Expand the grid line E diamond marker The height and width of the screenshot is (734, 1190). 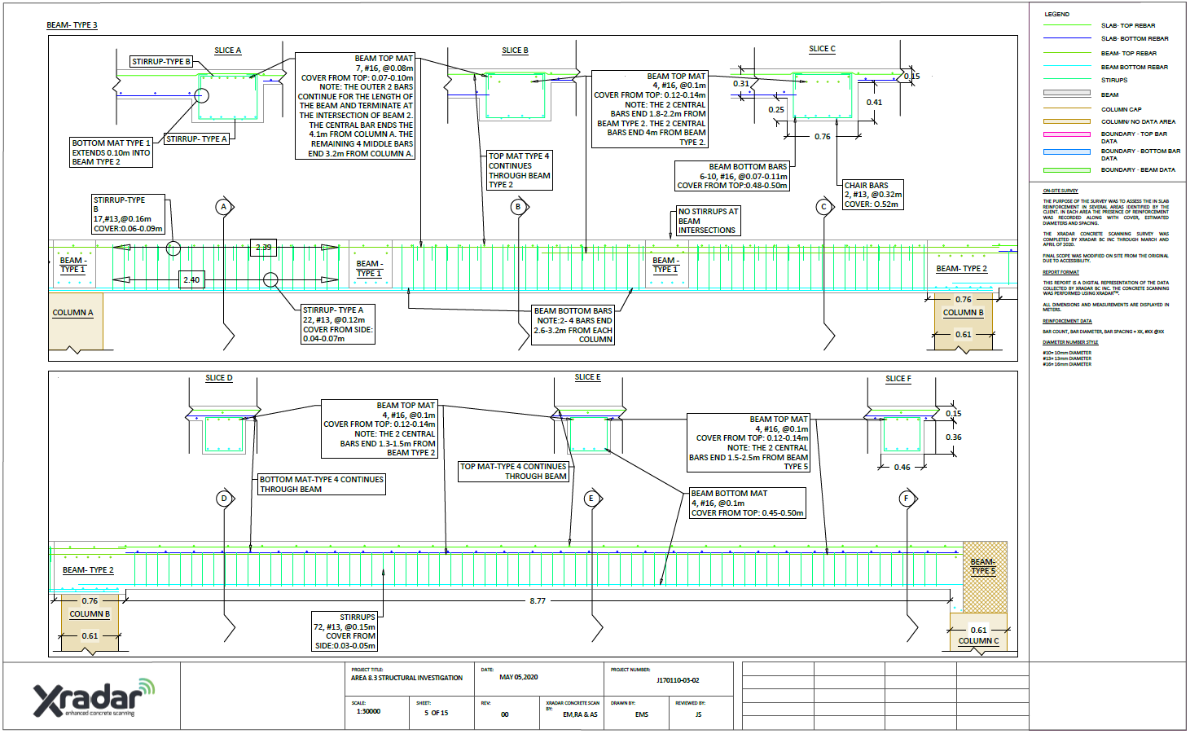[591, 497]
